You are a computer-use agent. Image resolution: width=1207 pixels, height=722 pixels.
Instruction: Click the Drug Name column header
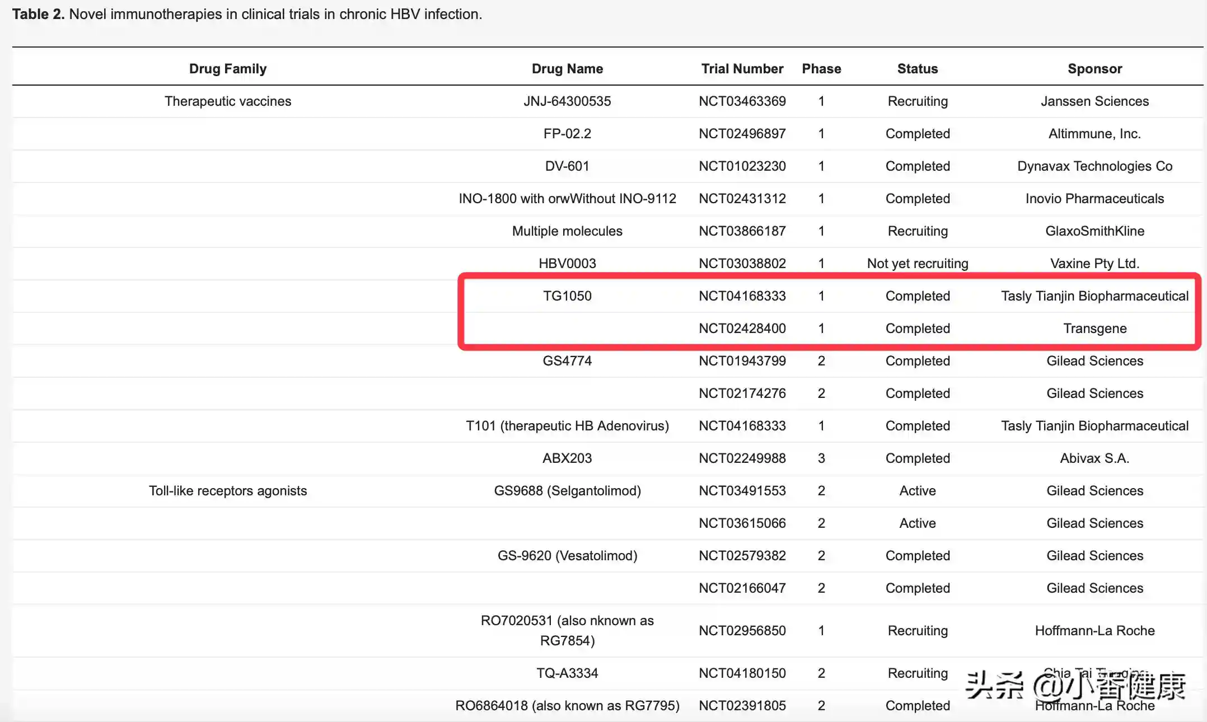(x=567, y=69)
